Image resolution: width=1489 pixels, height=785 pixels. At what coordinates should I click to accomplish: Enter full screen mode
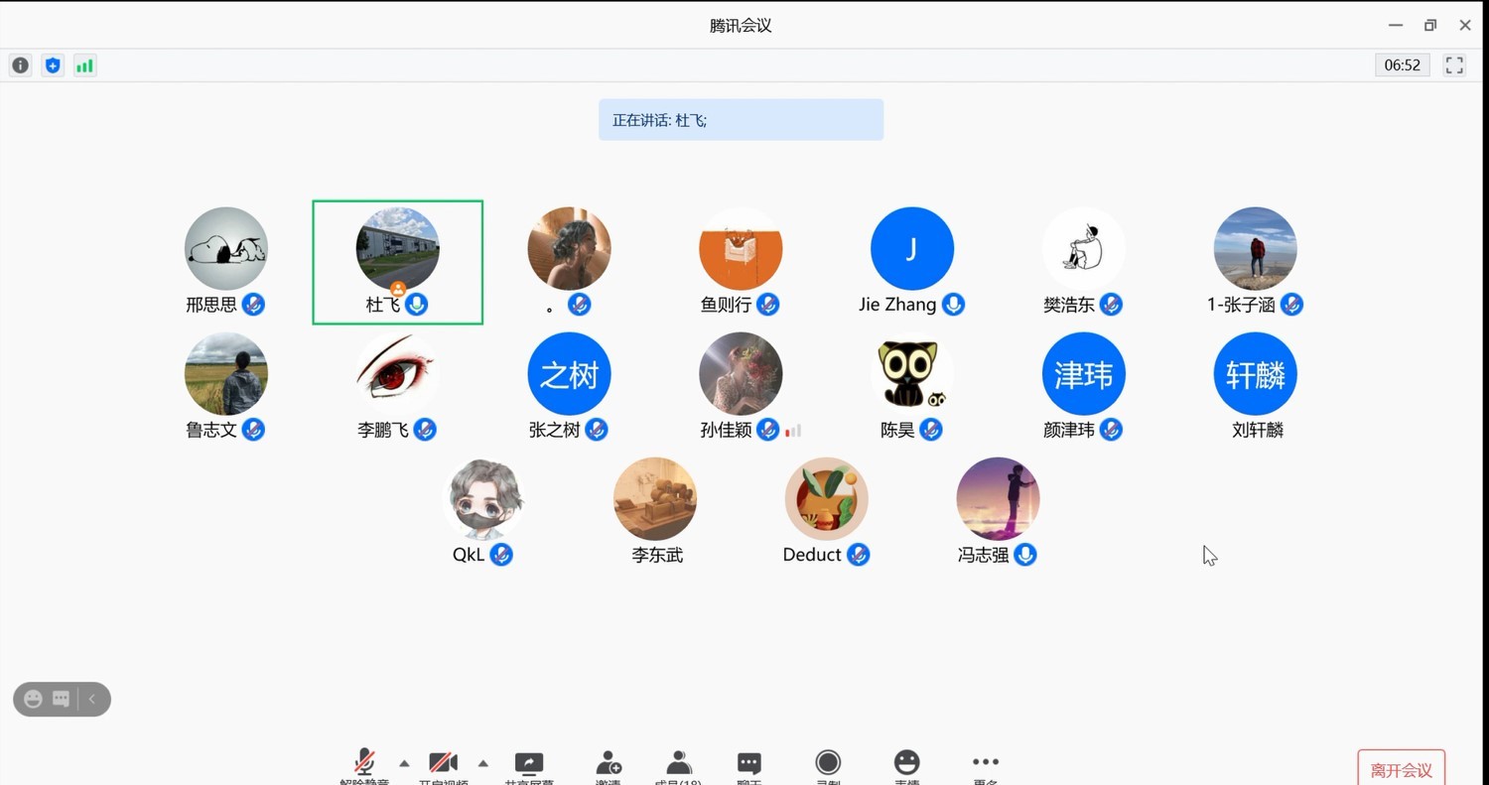coord(1454,65)
